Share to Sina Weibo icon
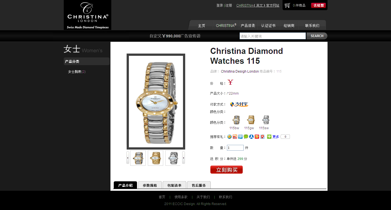Screen dimensions: 391x210 (235, 137)
